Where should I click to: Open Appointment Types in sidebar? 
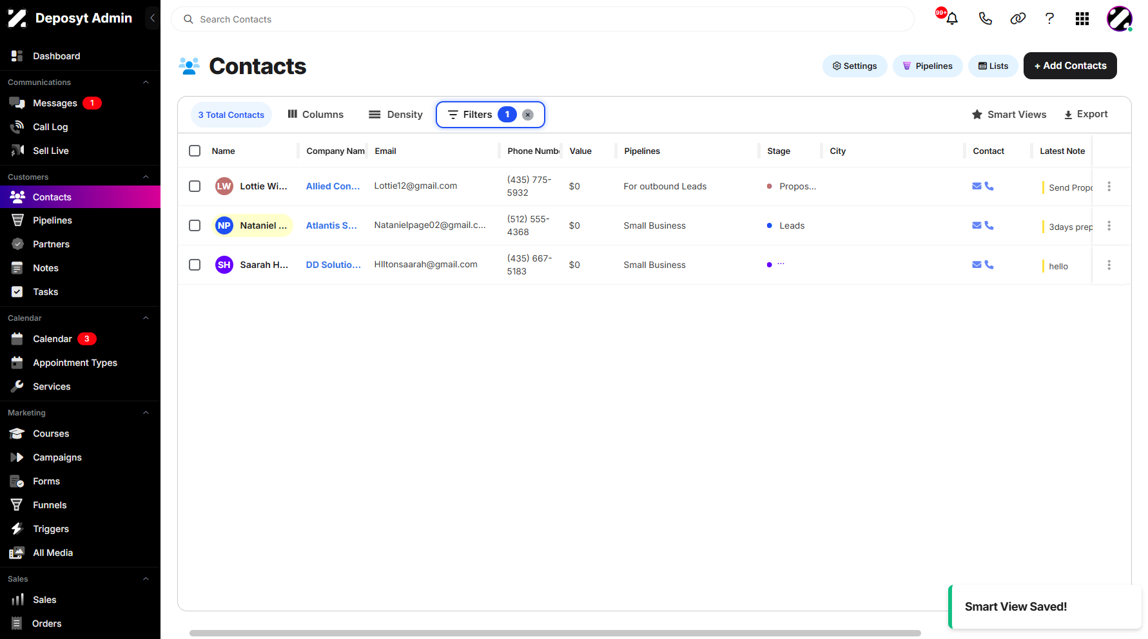point(80,363)
